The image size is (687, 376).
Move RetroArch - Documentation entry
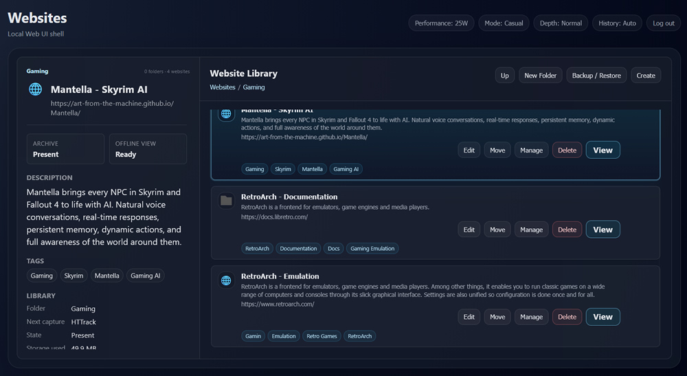point(497,230)
